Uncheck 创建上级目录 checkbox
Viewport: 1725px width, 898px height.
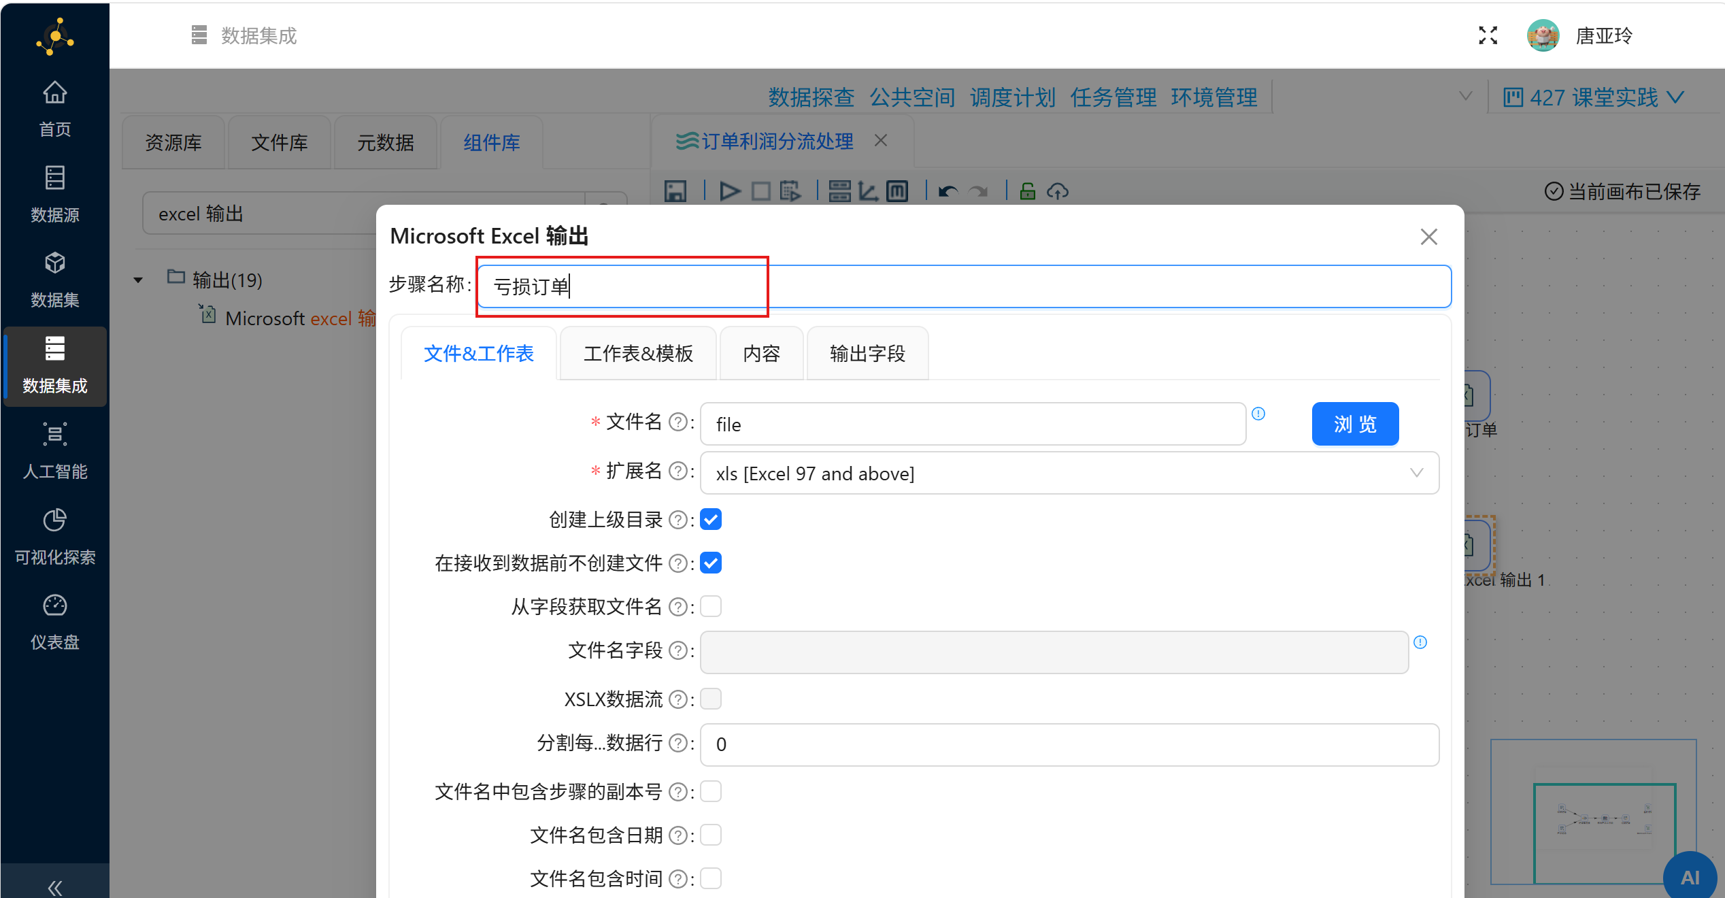[711, 520]
